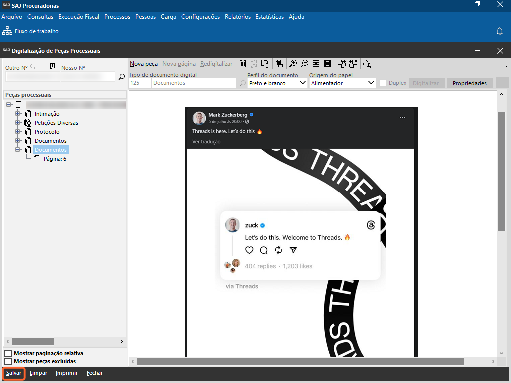Open the Origem do papel dropdown
The height and width of the screenshot is (383, 511).
[371, 83]
